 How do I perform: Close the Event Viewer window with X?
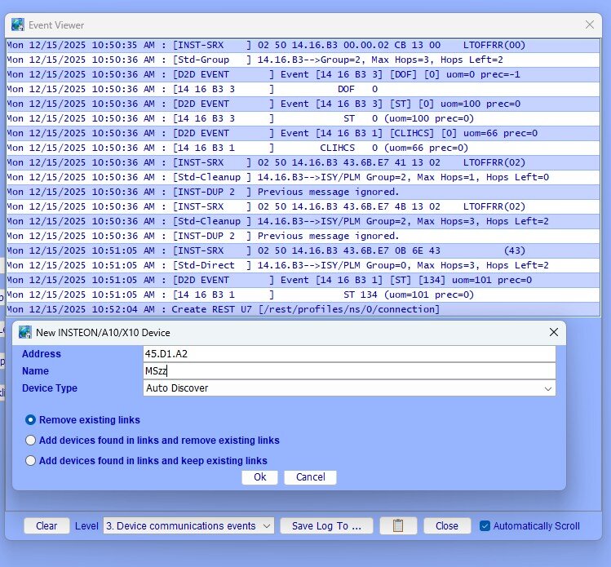pyautogui.click(x=590, y=24)
